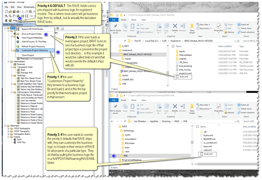Choose Customize Project Hierarchy from context menu
This screenshot has height=180, width=262.
point(35,50)
